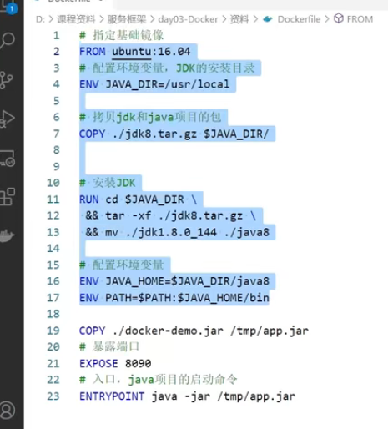The image size is (388, 429).
Task: Click line number 2 in gutter
Action: (57, 52)
